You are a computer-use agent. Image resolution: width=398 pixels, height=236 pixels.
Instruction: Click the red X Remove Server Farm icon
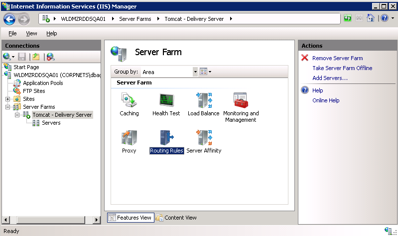pyautogui.click(x=304, y=58)
